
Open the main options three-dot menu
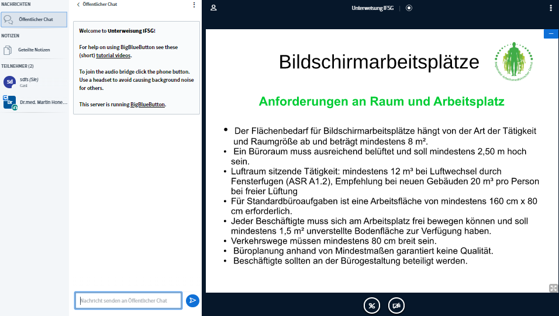click(x=550, y=8)
